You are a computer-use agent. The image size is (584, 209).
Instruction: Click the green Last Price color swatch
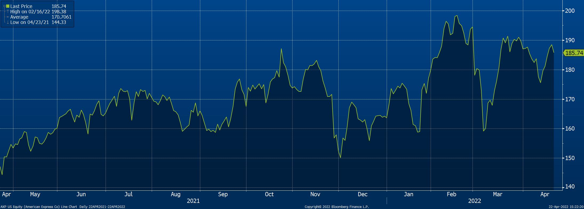pyautogui.click(x=8, y=6)
